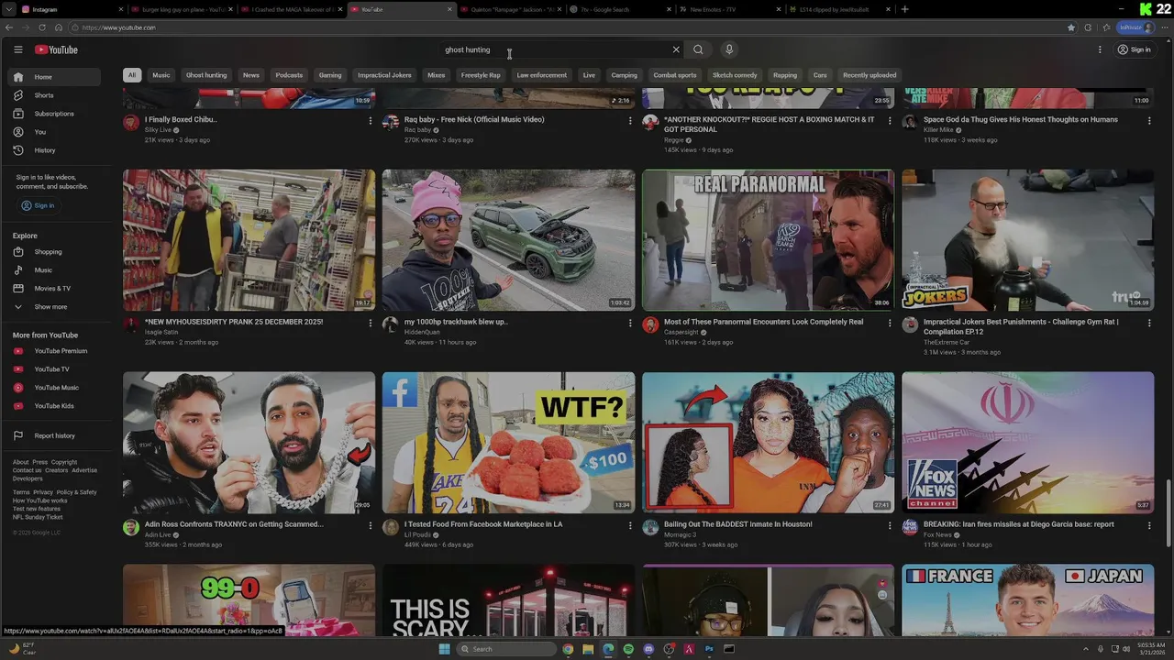This screenshot has width=1174, height=660.
Task: Open File Explorer from the taskbar
Action: tap(588, 649)
